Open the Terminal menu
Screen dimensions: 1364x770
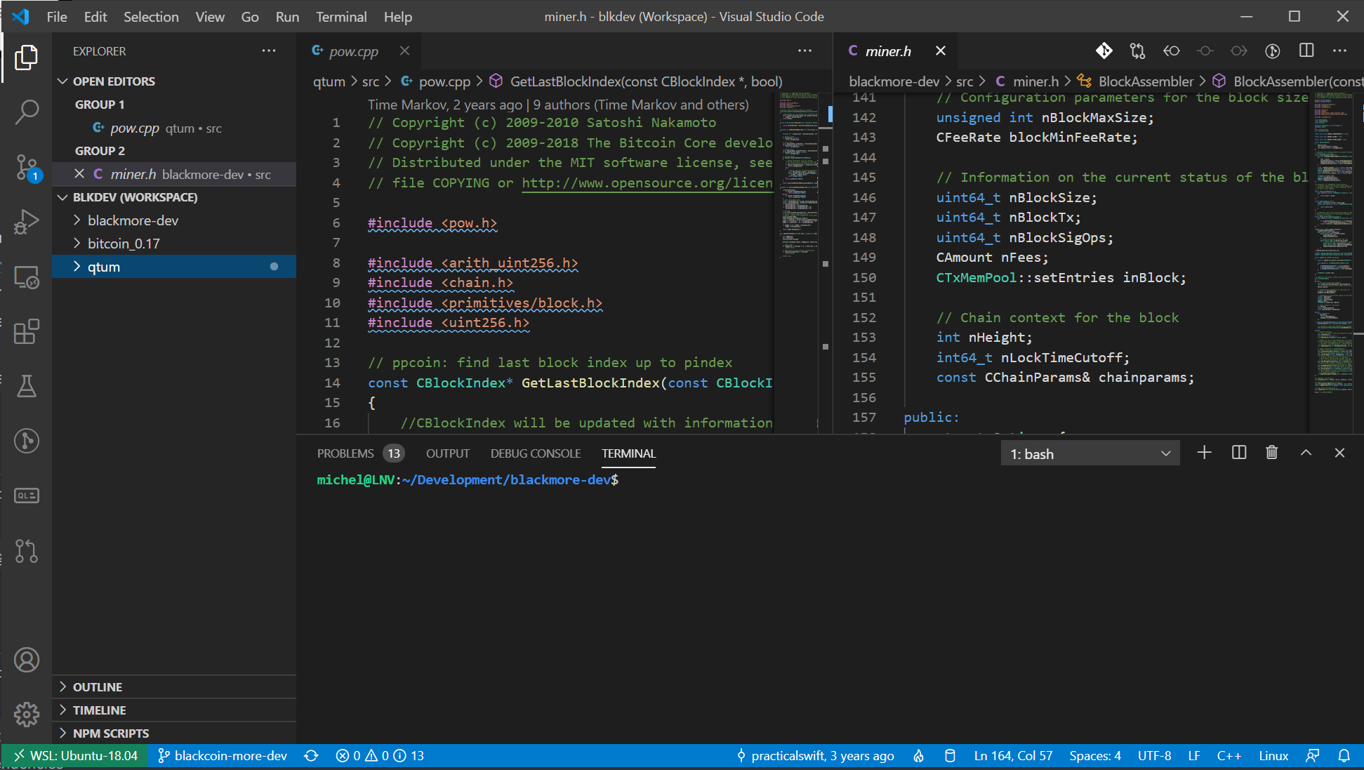pos(341,17)
